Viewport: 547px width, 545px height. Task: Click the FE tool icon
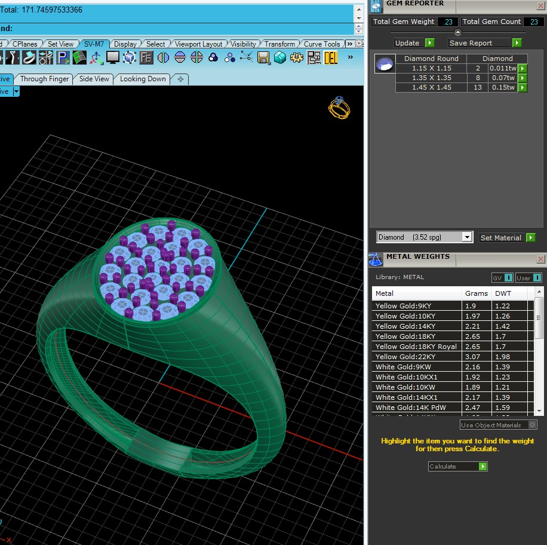(146, 57)
